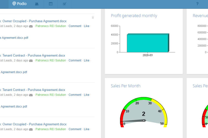Comment on the first Tenant Contract post
This screenshot has width=208, height=138.
click(x=75, y=60)
